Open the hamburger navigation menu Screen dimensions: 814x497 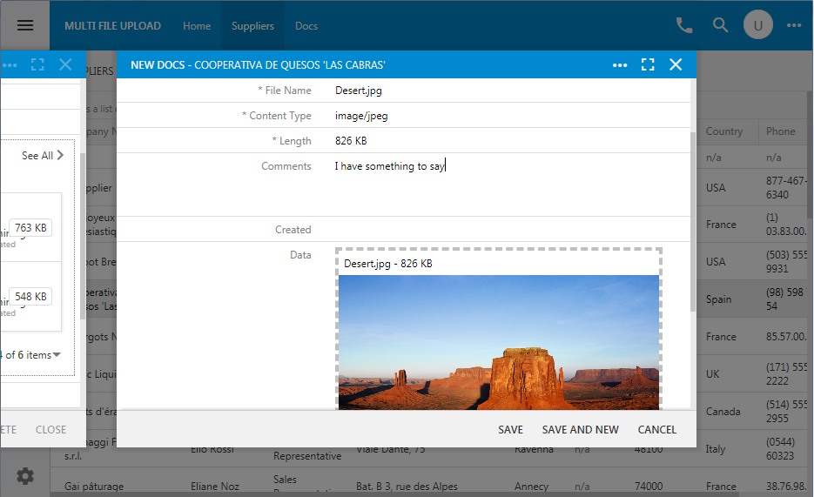tap(25, 25)
